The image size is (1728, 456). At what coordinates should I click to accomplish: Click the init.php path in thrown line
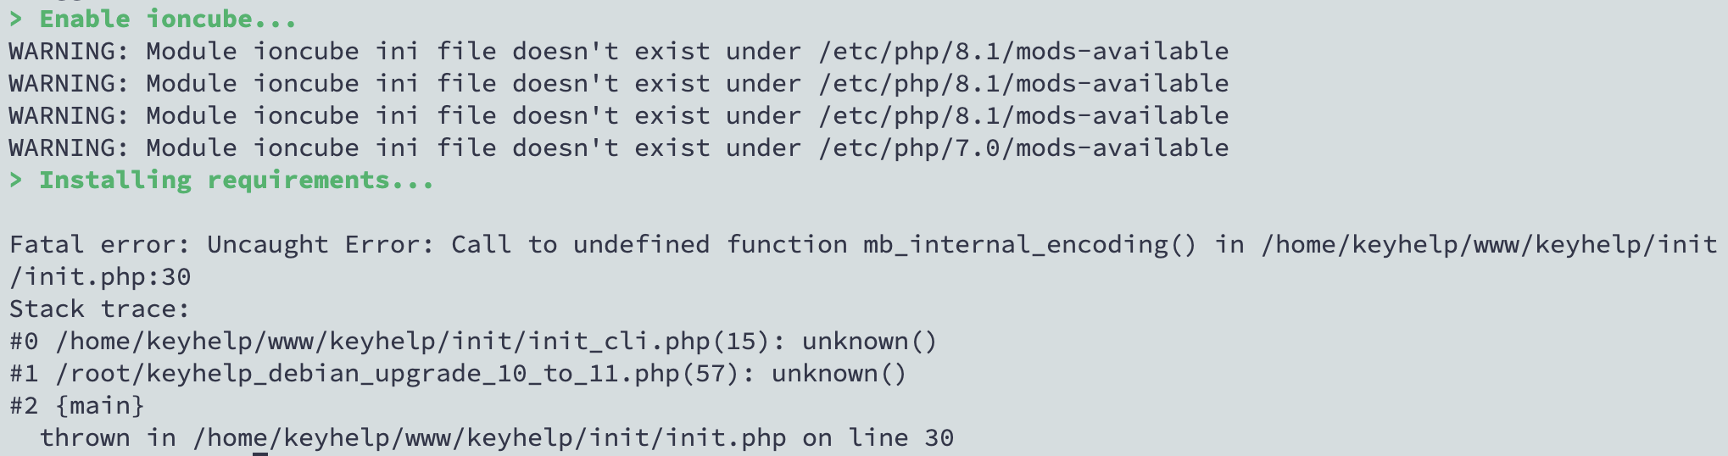tap(489, 437)
